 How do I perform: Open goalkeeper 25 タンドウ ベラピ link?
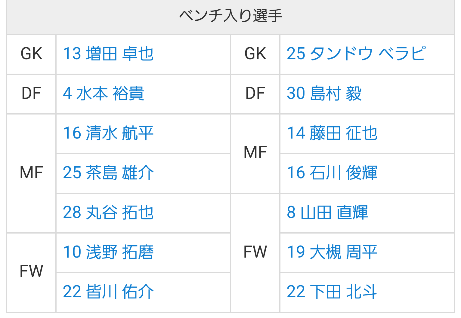pos(356,54)
